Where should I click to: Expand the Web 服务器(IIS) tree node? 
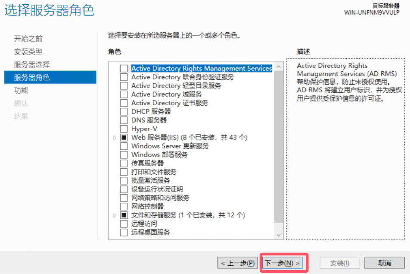pos(114,137)
